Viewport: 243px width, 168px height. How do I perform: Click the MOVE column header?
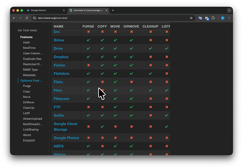point(115,26)
